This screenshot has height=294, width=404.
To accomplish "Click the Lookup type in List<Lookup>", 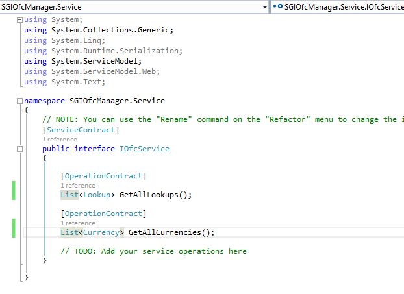I will point(97,195).
